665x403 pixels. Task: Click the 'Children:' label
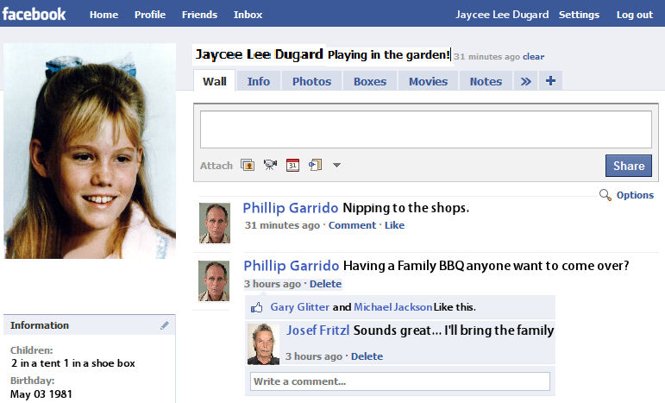pyautogui.click(x=31, y=350)
